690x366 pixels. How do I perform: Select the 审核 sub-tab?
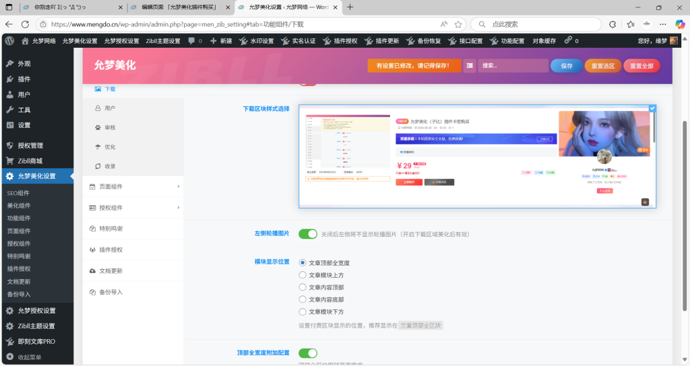point(133,127)
